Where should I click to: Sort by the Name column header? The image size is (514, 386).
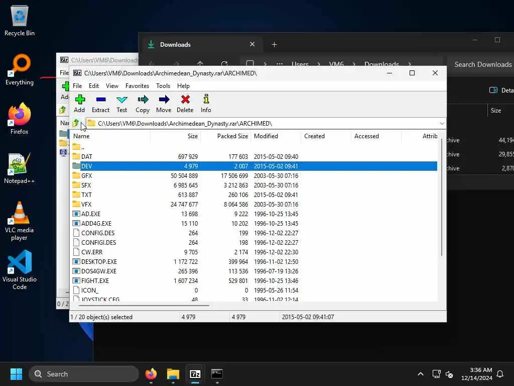point(110,136)
